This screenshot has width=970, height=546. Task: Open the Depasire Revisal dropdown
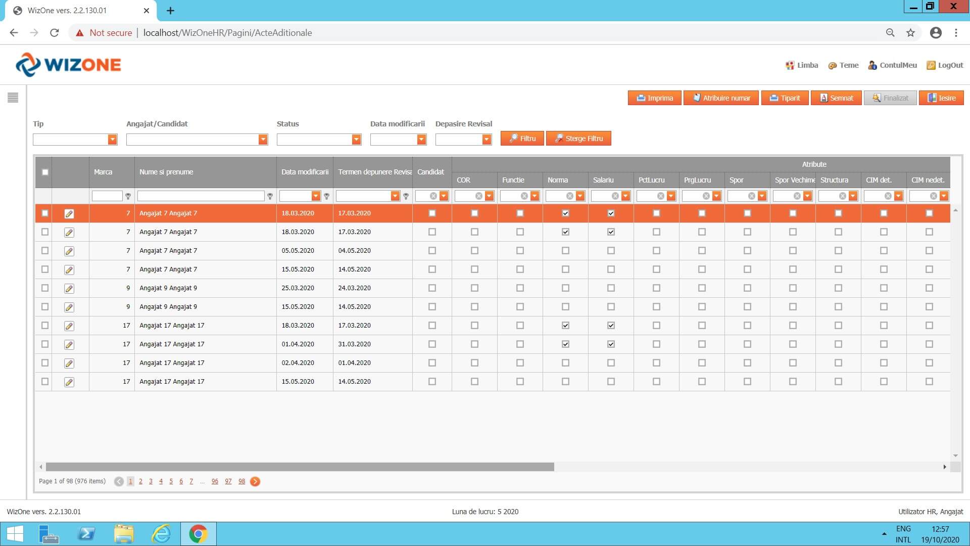(486, 140)
